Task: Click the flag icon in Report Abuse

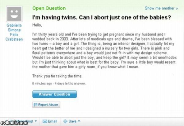Action: click(x=35, y=105)
